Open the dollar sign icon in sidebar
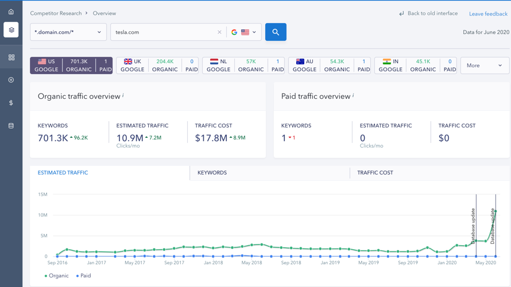 [11, 103]
